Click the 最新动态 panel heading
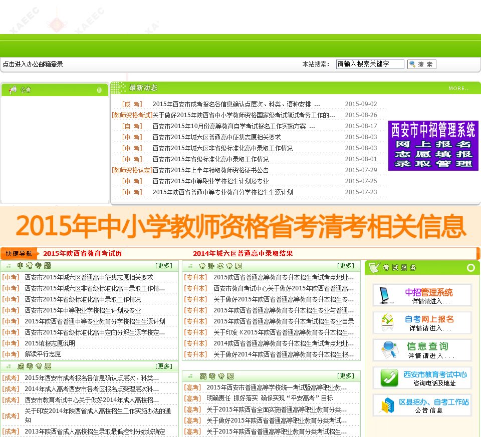The height and width of the screenshot is (437, 481). point(143,88)
